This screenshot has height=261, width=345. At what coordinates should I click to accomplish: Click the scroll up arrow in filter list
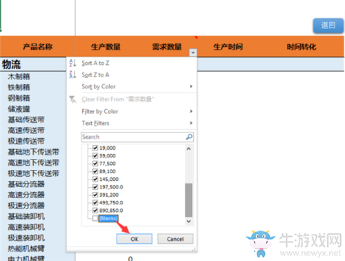pyautogui.click(x=188, y=149)
